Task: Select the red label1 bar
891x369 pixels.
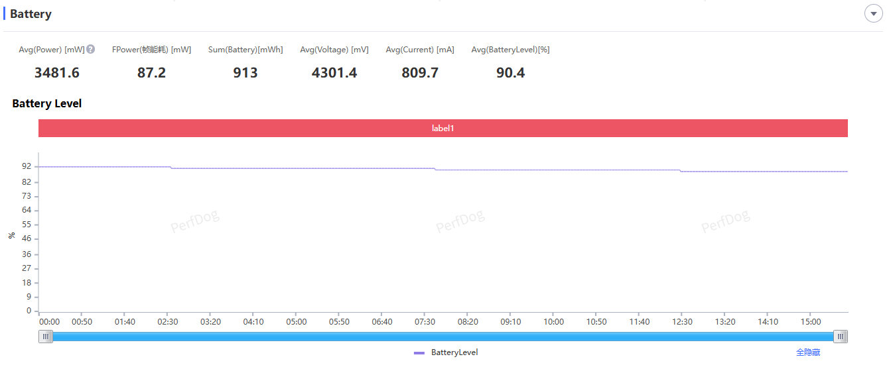Action: [443, 129]
